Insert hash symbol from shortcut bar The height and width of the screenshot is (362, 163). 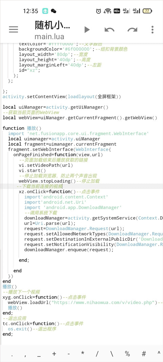(144, 354)
